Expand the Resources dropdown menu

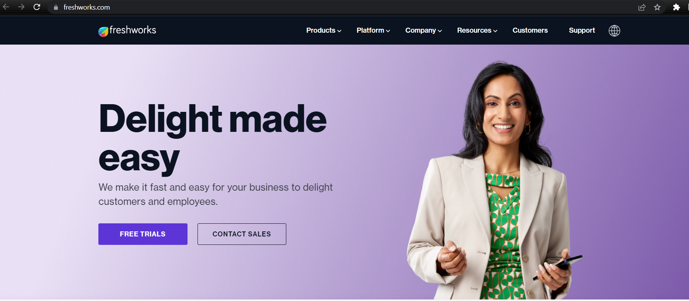click(477, 30)
